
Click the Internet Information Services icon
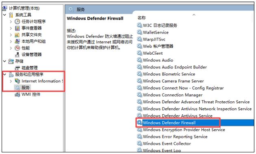tap(17, 81)
